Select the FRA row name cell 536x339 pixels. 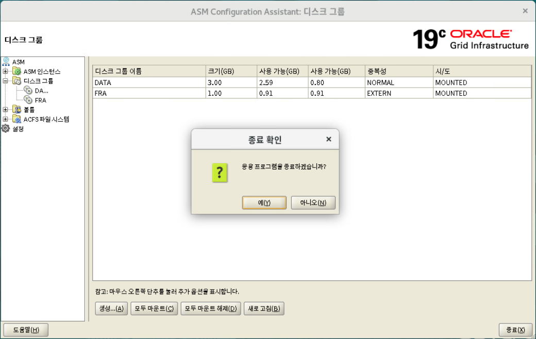149,93
